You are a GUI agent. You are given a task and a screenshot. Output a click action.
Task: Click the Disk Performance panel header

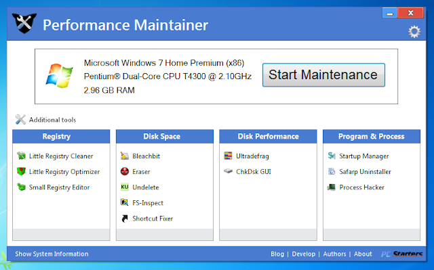click(x=269, y=137)
